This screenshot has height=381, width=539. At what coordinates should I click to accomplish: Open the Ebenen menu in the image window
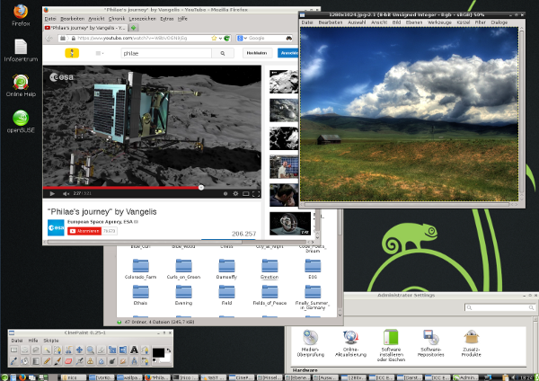414,22
